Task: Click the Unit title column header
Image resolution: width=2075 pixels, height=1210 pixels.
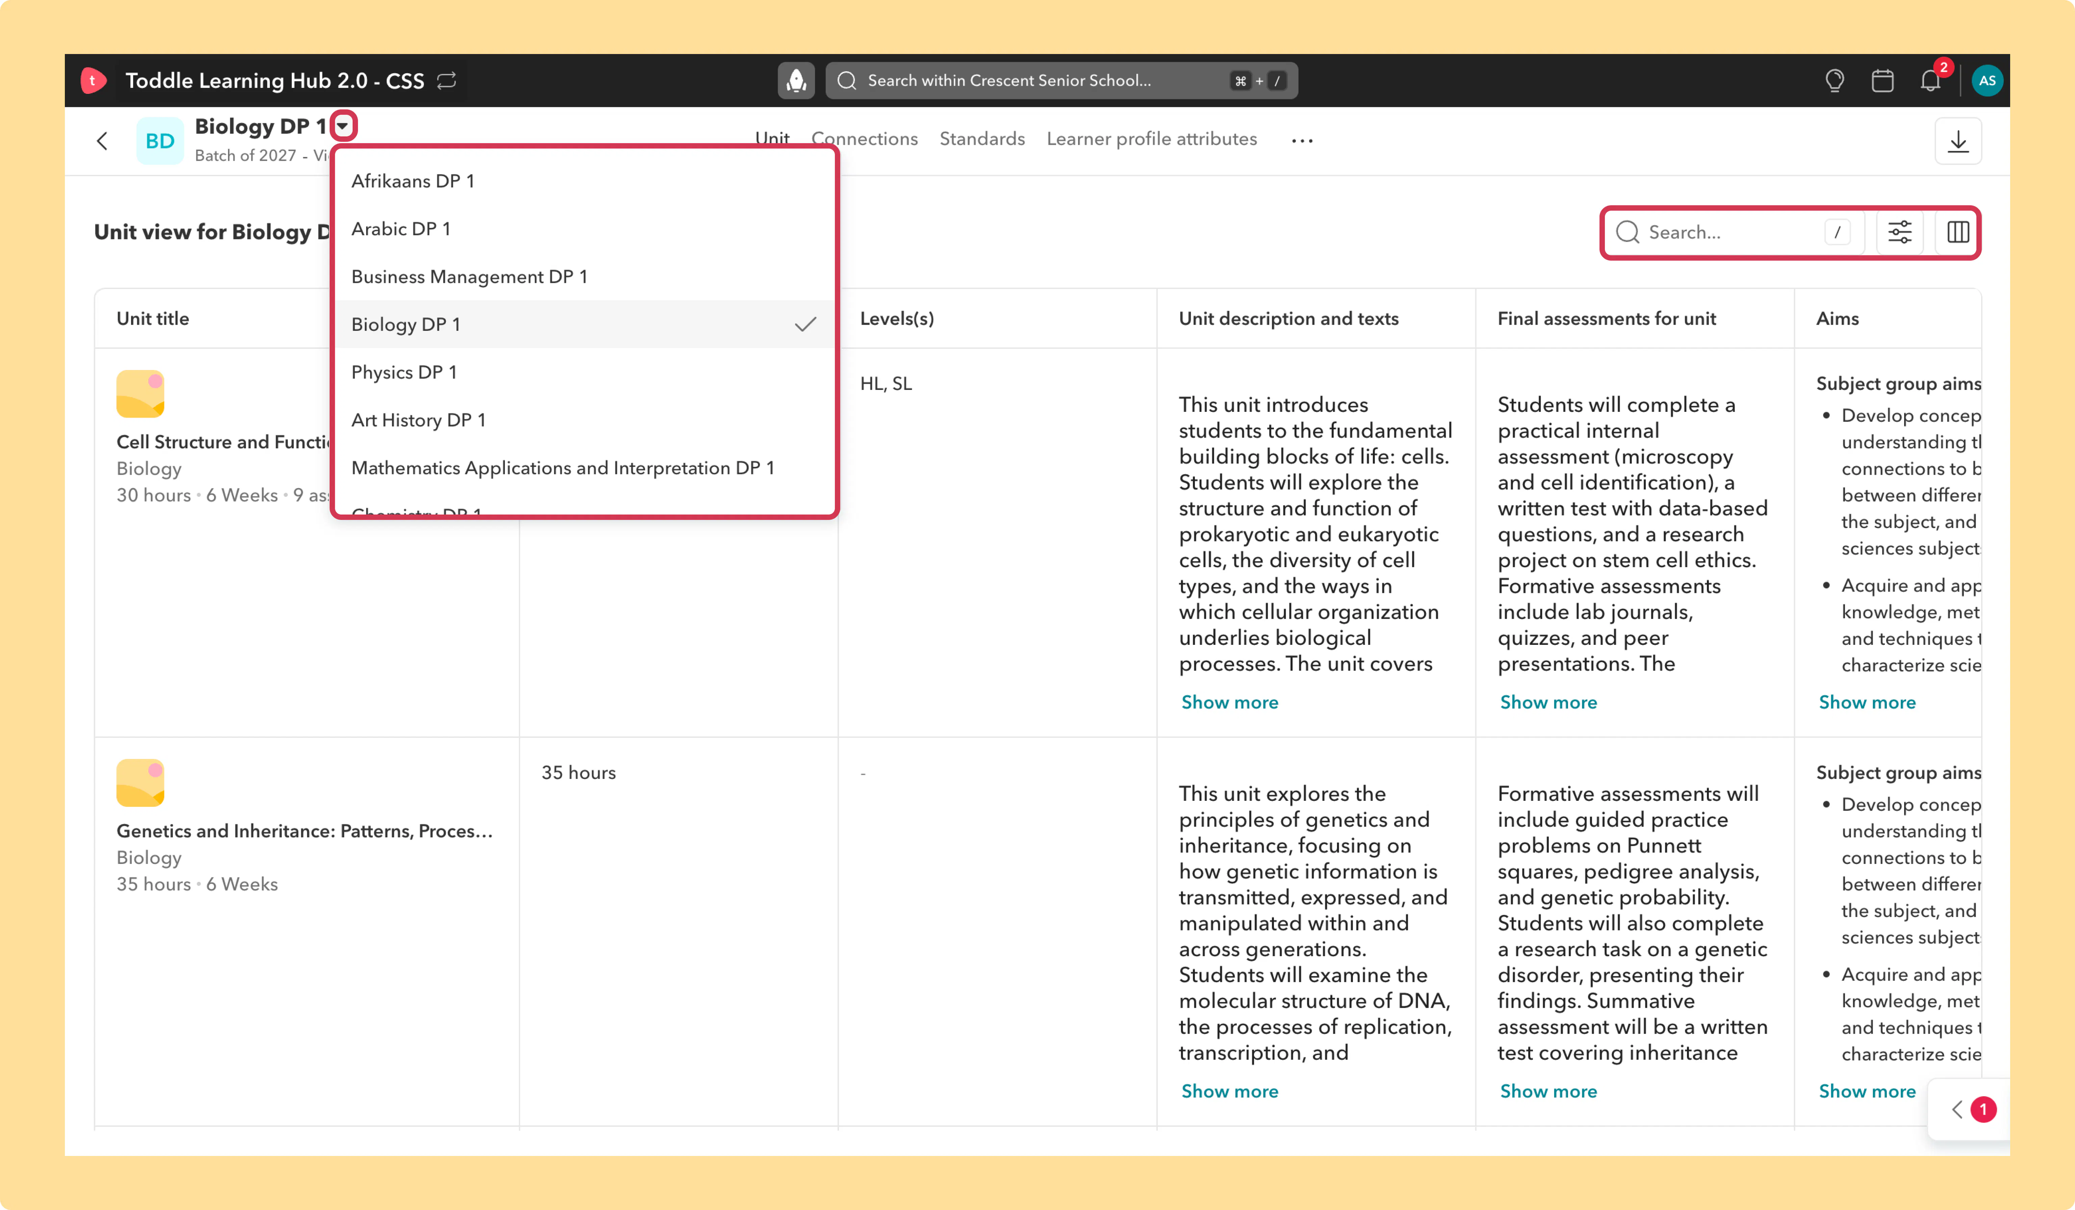Action: 152,319
